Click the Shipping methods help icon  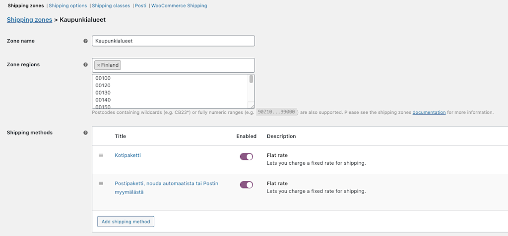tap(85, 133)
